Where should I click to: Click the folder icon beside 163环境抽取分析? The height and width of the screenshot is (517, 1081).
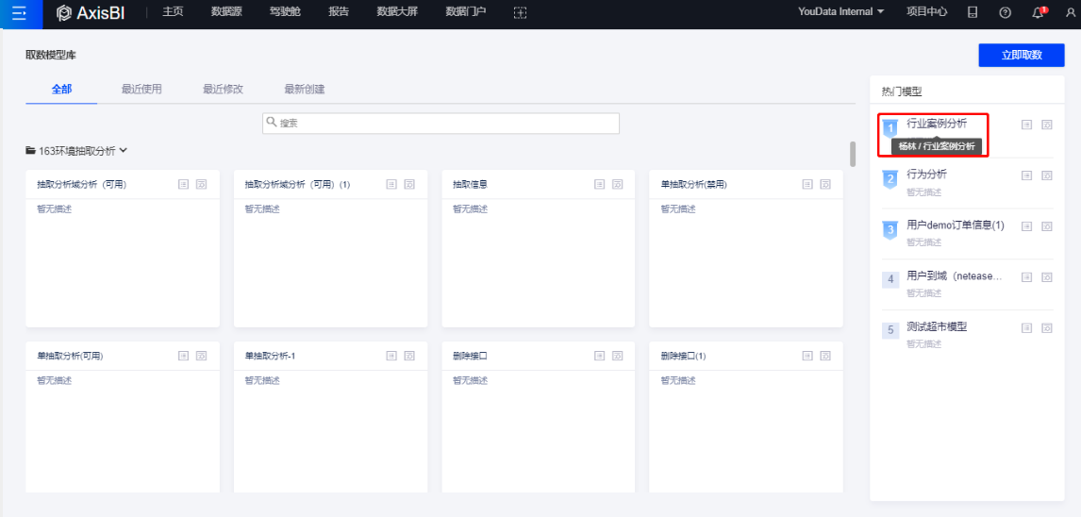pos(30,150)
